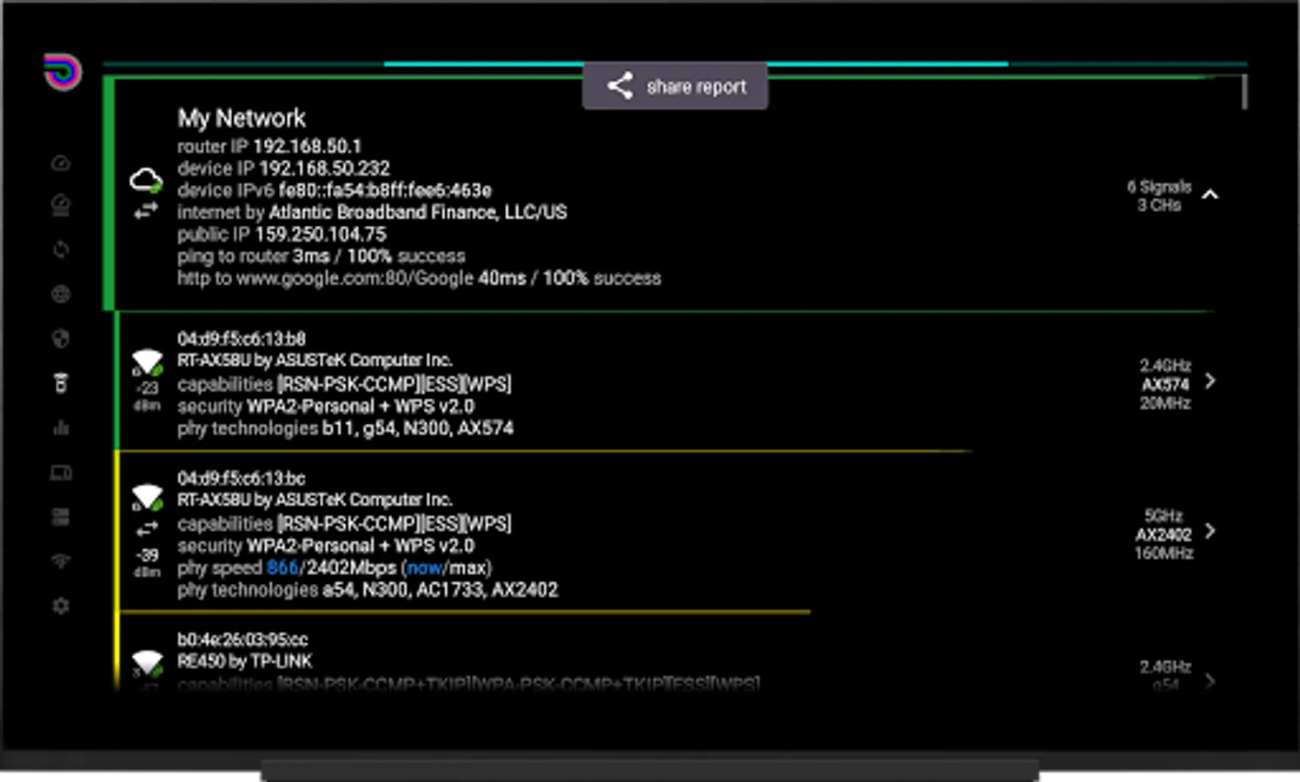Click MAC address 04:d9:f5:c6:13:bc
Viewport: 1300px width, 782px height.
[x=242, y=478]
